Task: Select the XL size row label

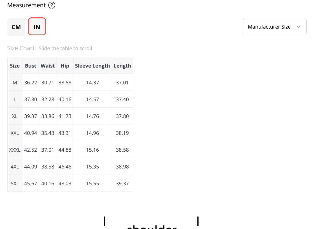Action: [x=15, y=116]
